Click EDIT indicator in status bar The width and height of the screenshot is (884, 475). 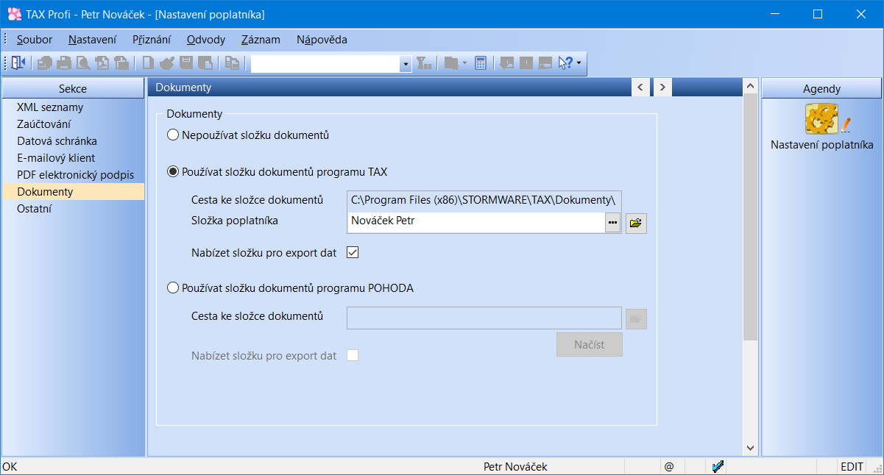coord(852,467)
